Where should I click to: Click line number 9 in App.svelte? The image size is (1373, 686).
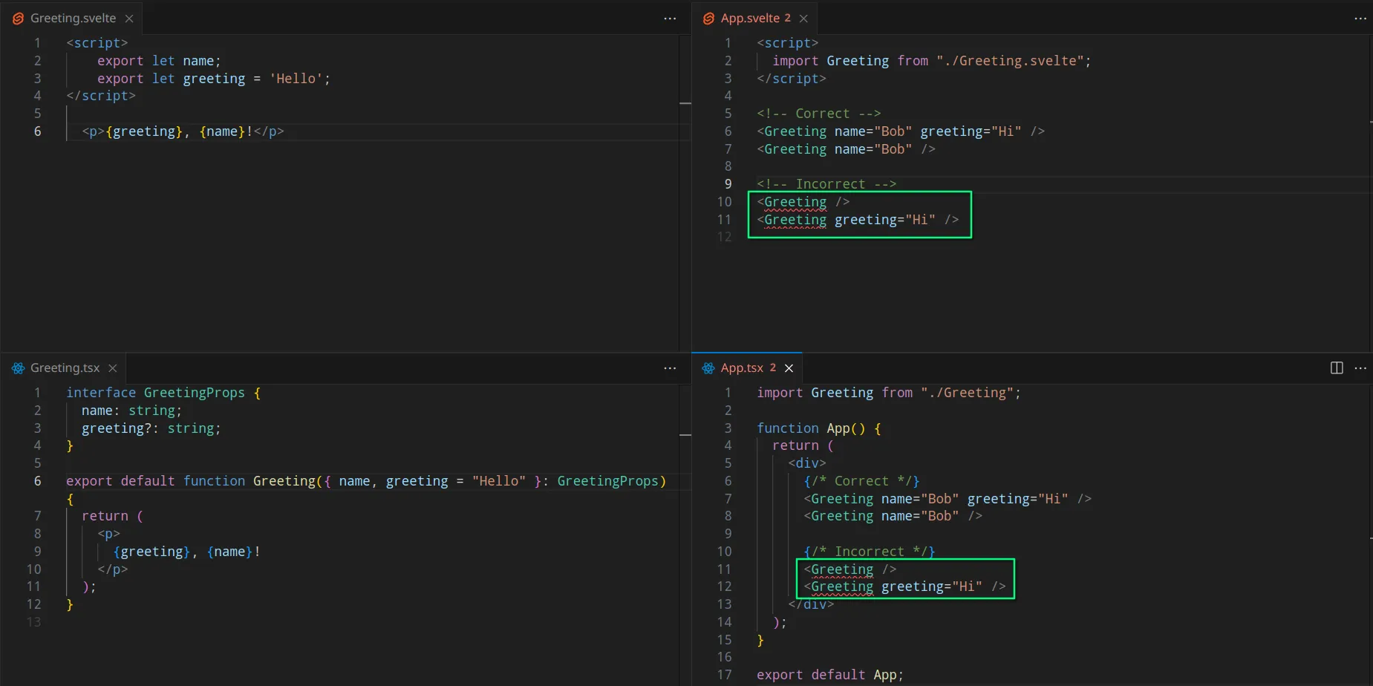pos(728,184)
